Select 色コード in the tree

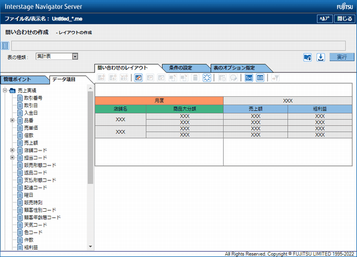(33, 233)
